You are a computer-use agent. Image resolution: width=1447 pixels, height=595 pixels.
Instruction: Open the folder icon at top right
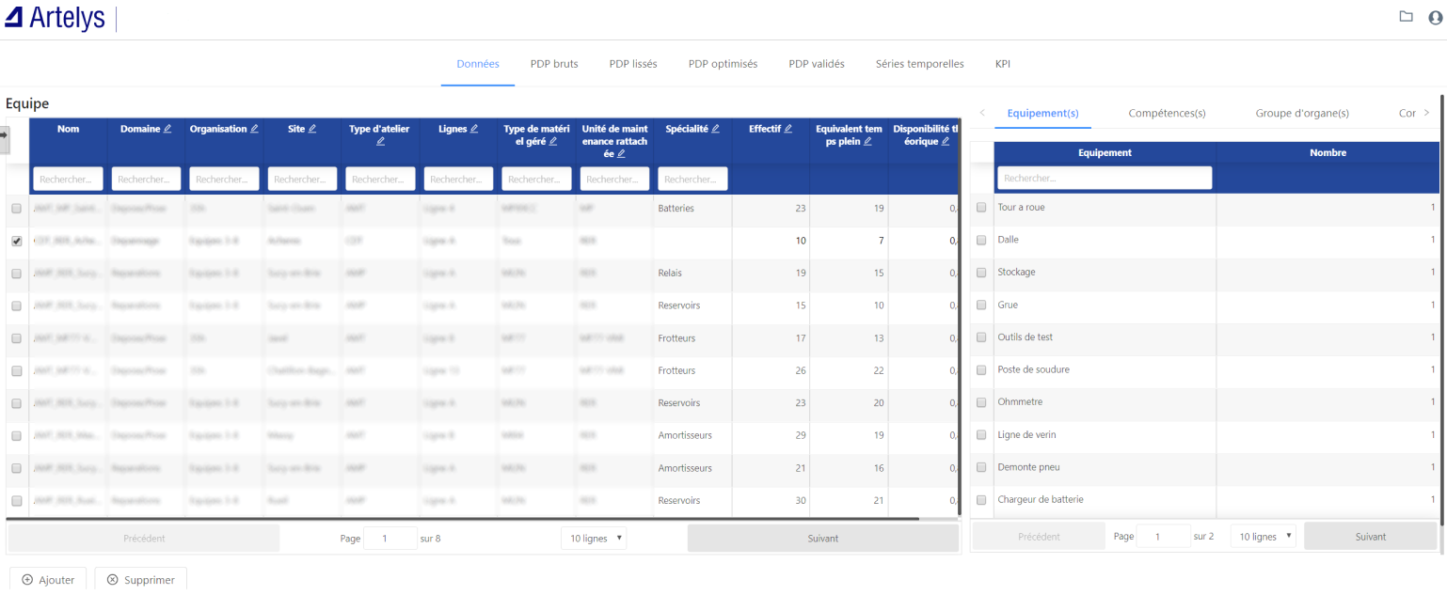1406,16
